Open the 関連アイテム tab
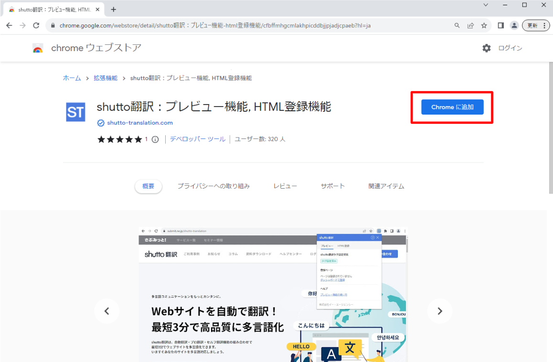The image size is (553, 362). coord(386,186)
